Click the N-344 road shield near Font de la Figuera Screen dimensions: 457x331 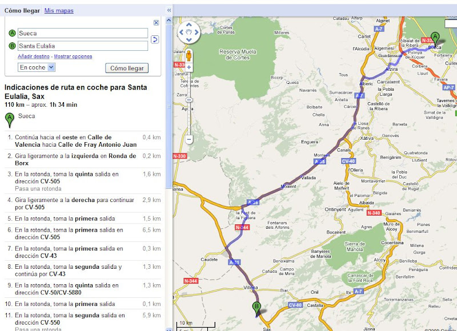[x=242, y=227]
